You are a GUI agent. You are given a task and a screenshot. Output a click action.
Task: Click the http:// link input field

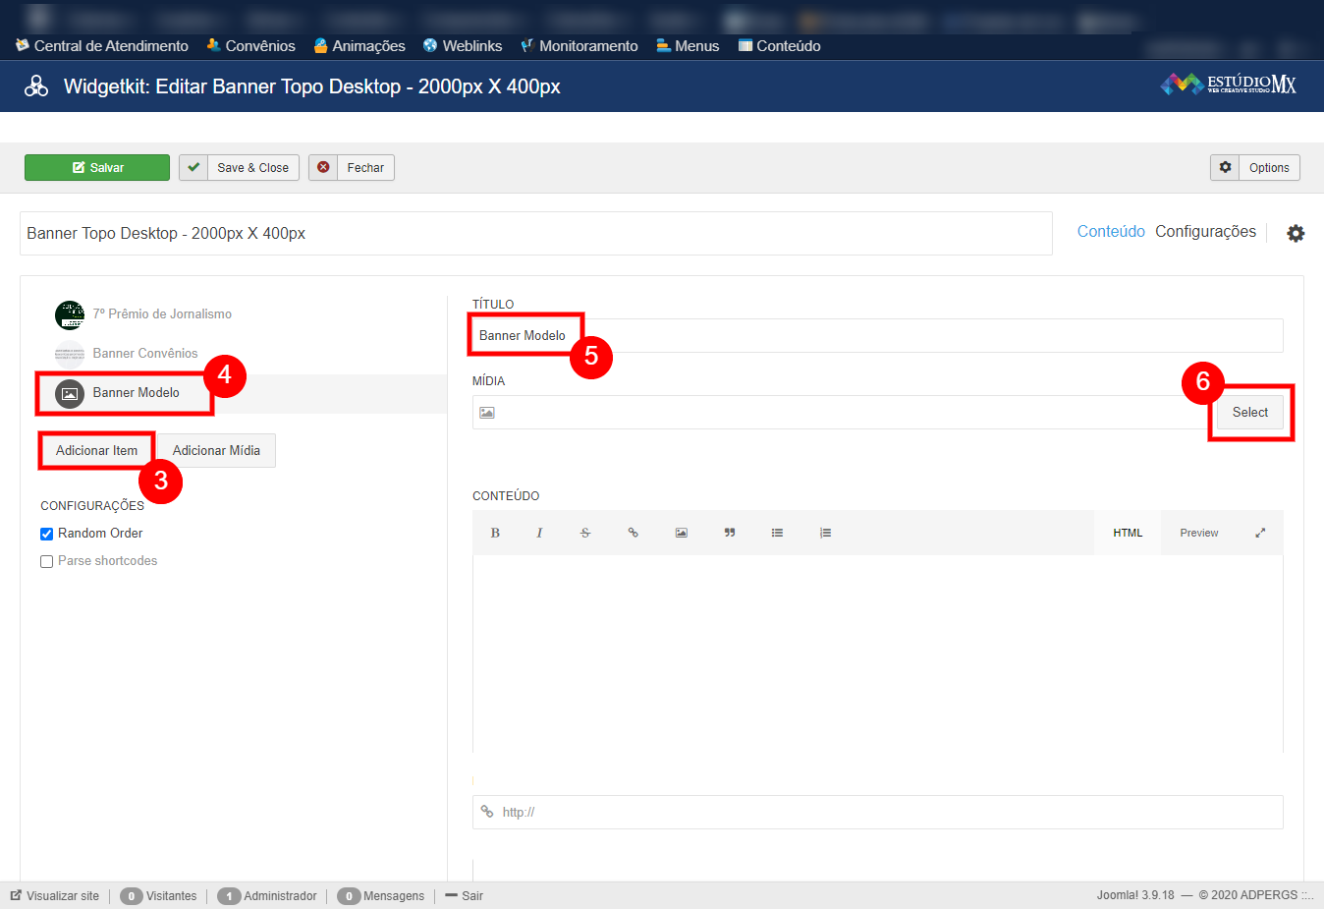click(x=884, y=812)
